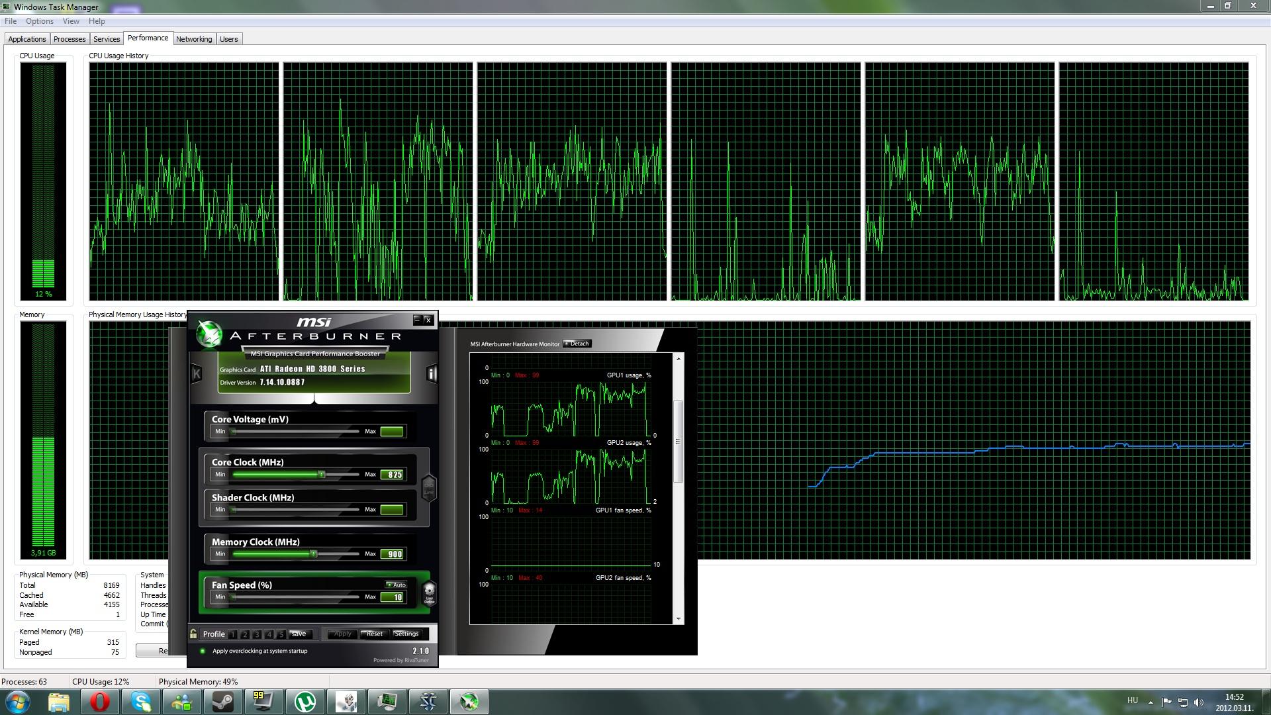Switch to the Applications tab
The image size is (1271, 715).
tap(27, 39)
